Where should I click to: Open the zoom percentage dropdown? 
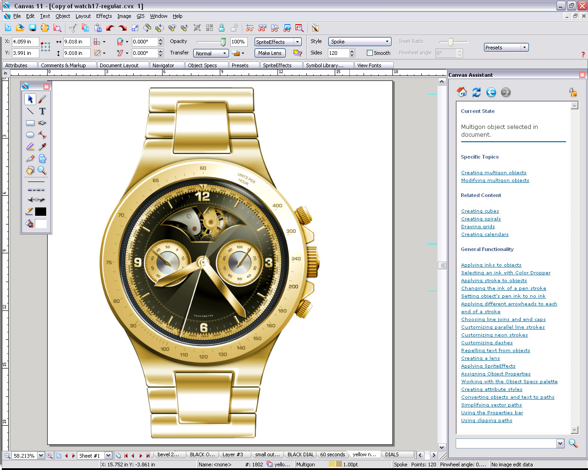pyautogui.click(x=41, y=455)
